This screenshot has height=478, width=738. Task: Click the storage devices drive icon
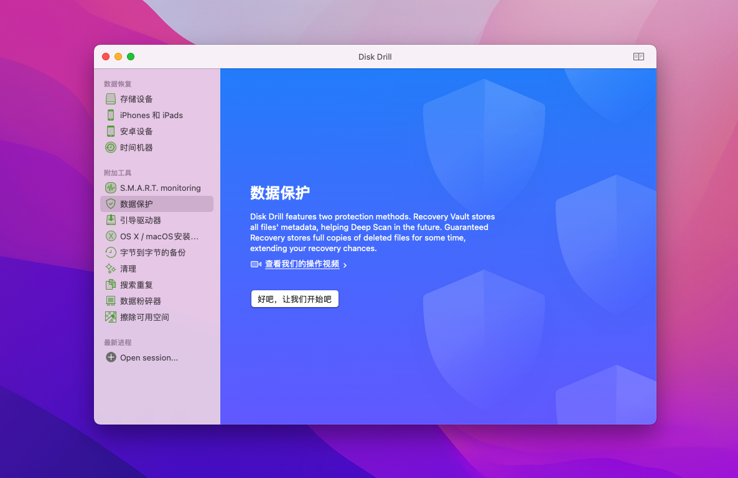[x=111, y=99]
